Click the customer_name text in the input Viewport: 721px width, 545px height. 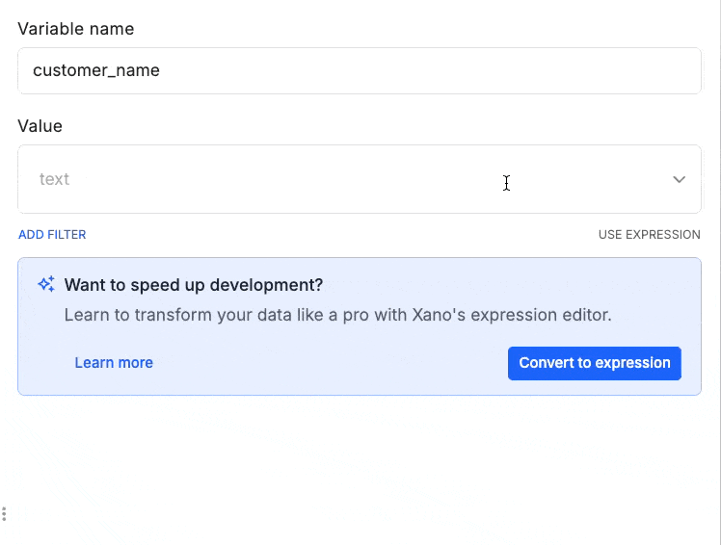point(96,71)
